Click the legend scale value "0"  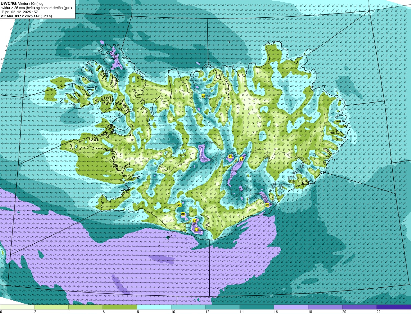[1, 312]
